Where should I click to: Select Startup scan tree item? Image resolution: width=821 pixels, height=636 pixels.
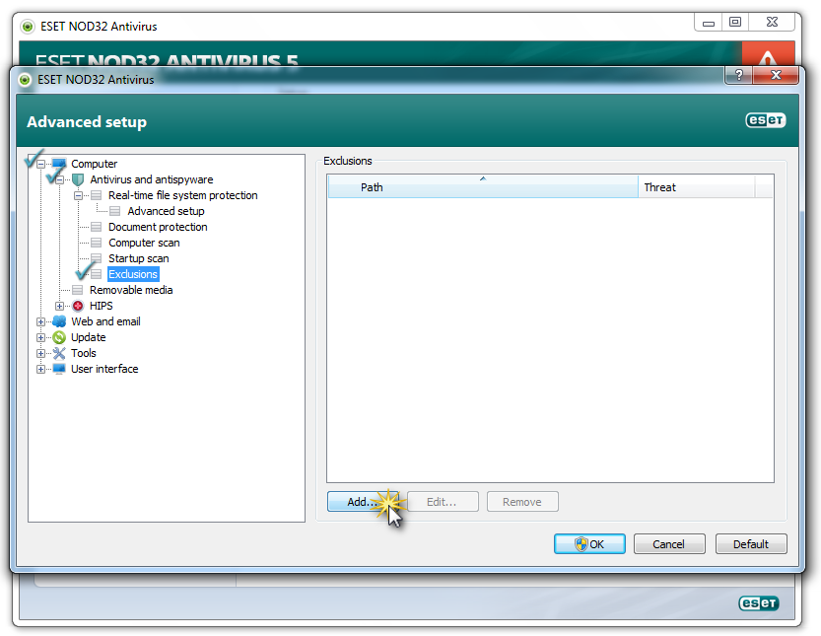(138, 258)
